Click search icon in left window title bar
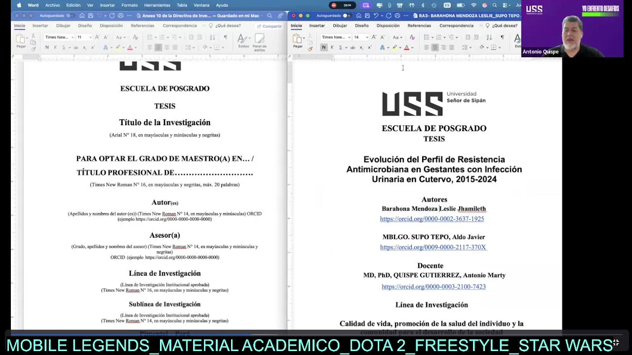Image resolution: width=632 pixels, height=355 pixels. click(x=270, y=16)
